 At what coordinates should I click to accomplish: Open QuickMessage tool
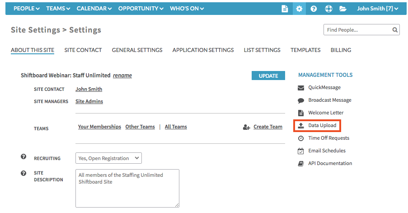point(324,87)
